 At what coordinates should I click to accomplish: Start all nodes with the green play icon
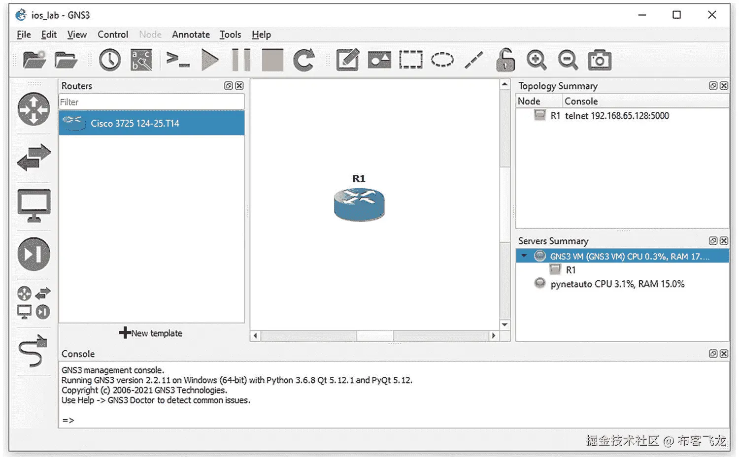210,59
